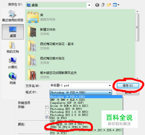Screen dimensions: 145x135
Task: Choose BMP (*.BMP;*.RLE;*.DIB) format option
Action: pos(86,100)
